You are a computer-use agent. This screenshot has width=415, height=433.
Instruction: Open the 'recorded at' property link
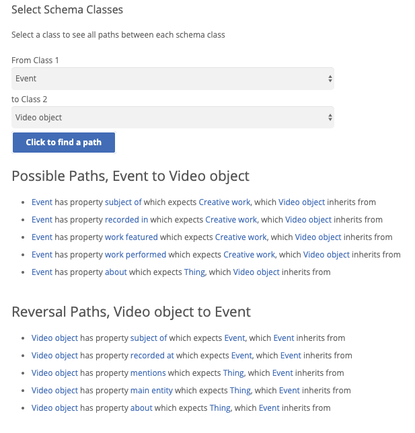(152, 356)
